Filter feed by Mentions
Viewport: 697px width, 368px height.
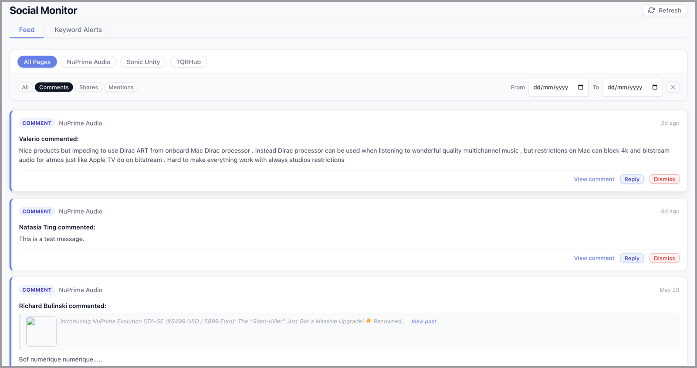pos(121,87)
